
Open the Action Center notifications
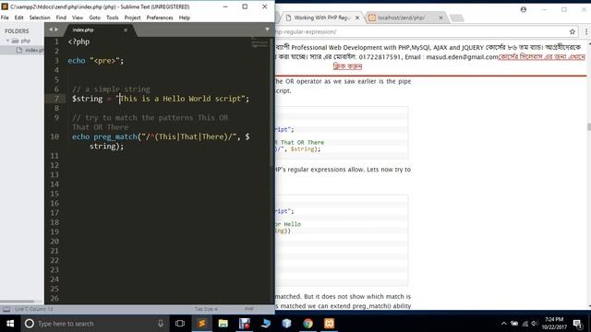coord(577,324)
